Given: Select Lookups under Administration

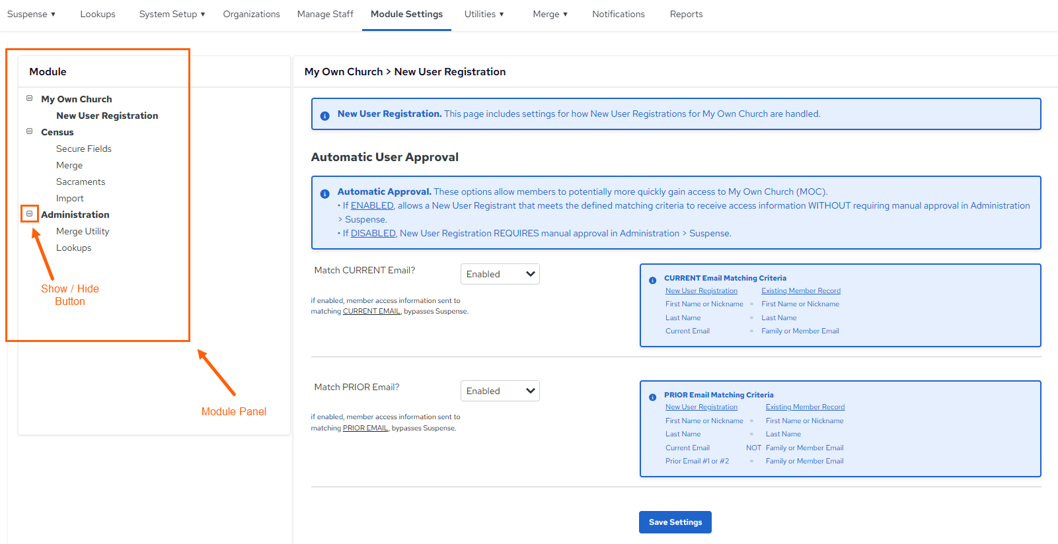Looking at the screenshot, I should click(74, 248).
